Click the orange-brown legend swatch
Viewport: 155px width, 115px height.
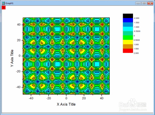[x=128, y=46]
